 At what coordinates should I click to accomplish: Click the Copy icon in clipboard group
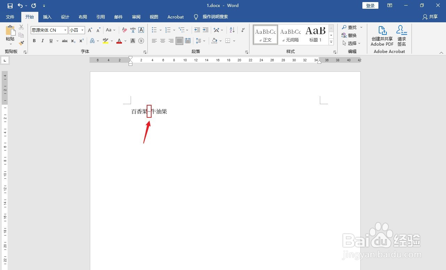(21, 35)
